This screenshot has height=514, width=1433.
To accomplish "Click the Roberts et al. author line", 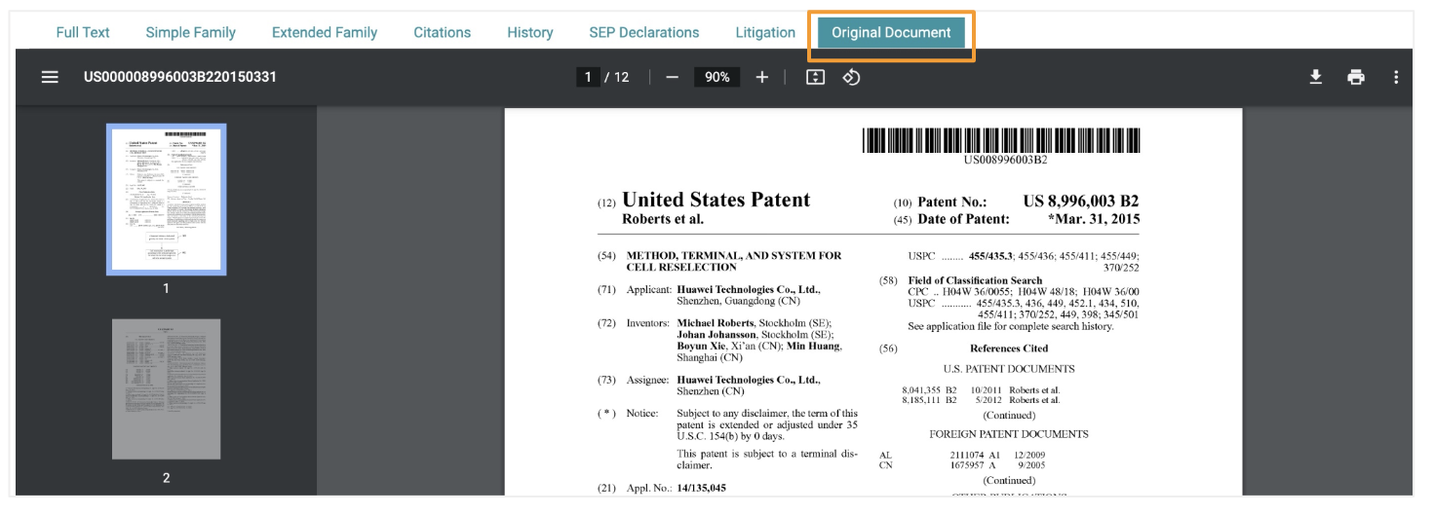I will coord(663,219).
